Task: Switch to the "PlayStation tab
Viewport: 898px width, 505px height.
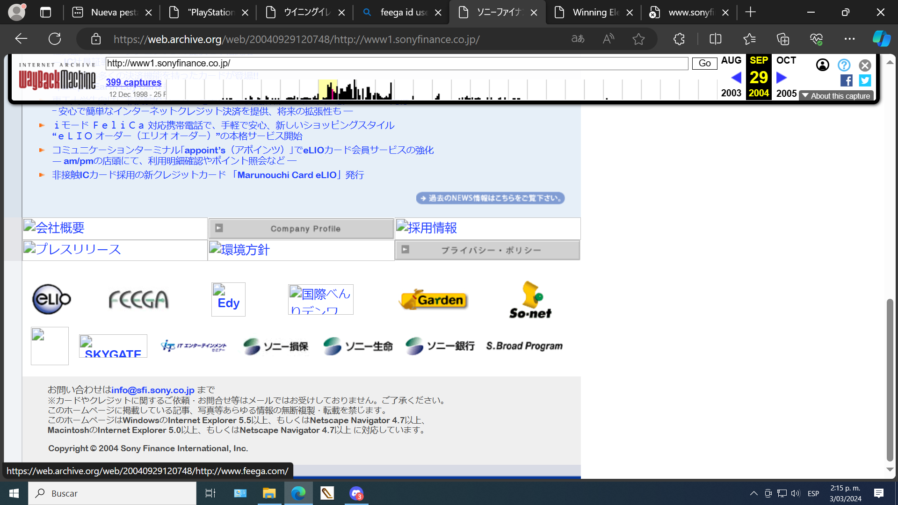Action: tap(209, 12)
